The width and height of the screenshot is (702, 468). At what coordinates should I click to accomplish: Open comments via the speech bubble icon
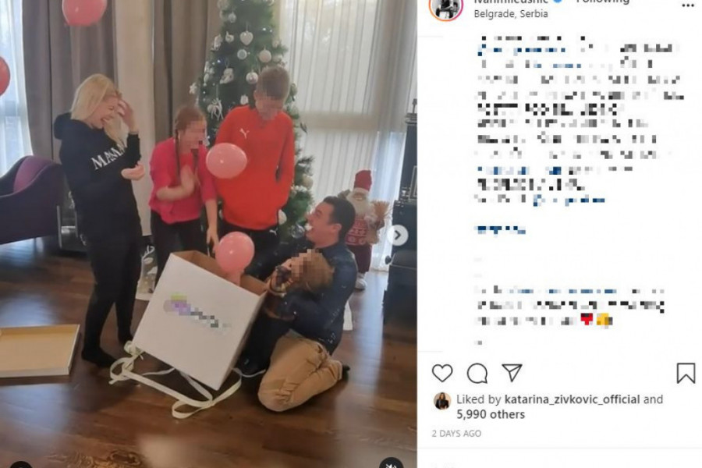pyautogui.click(x=477, y=373)
